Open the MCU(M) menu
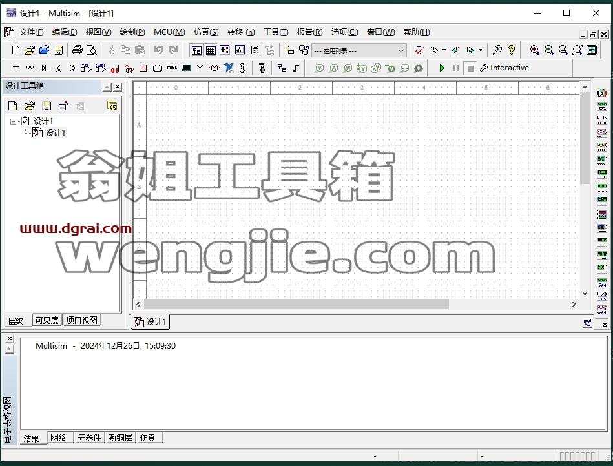 169,32
